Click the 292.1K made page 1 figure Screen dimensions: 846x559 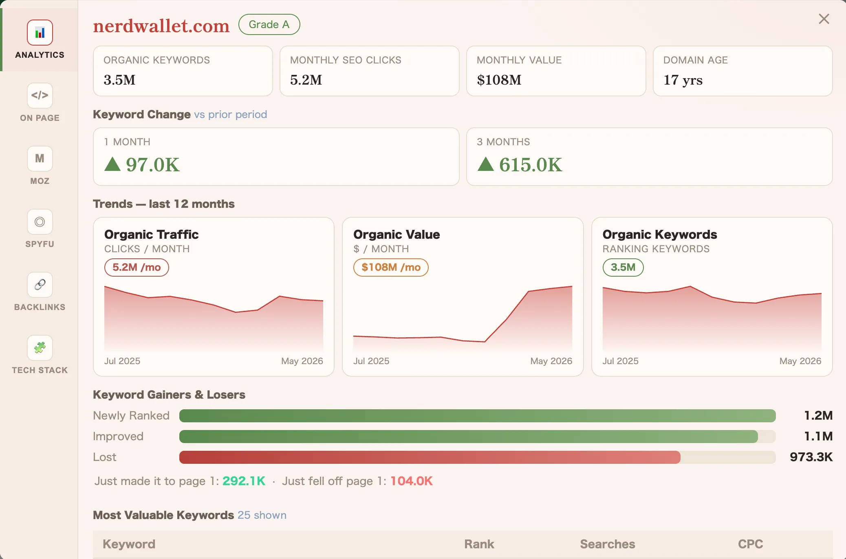pyautogui.click(x=244, y=481)
